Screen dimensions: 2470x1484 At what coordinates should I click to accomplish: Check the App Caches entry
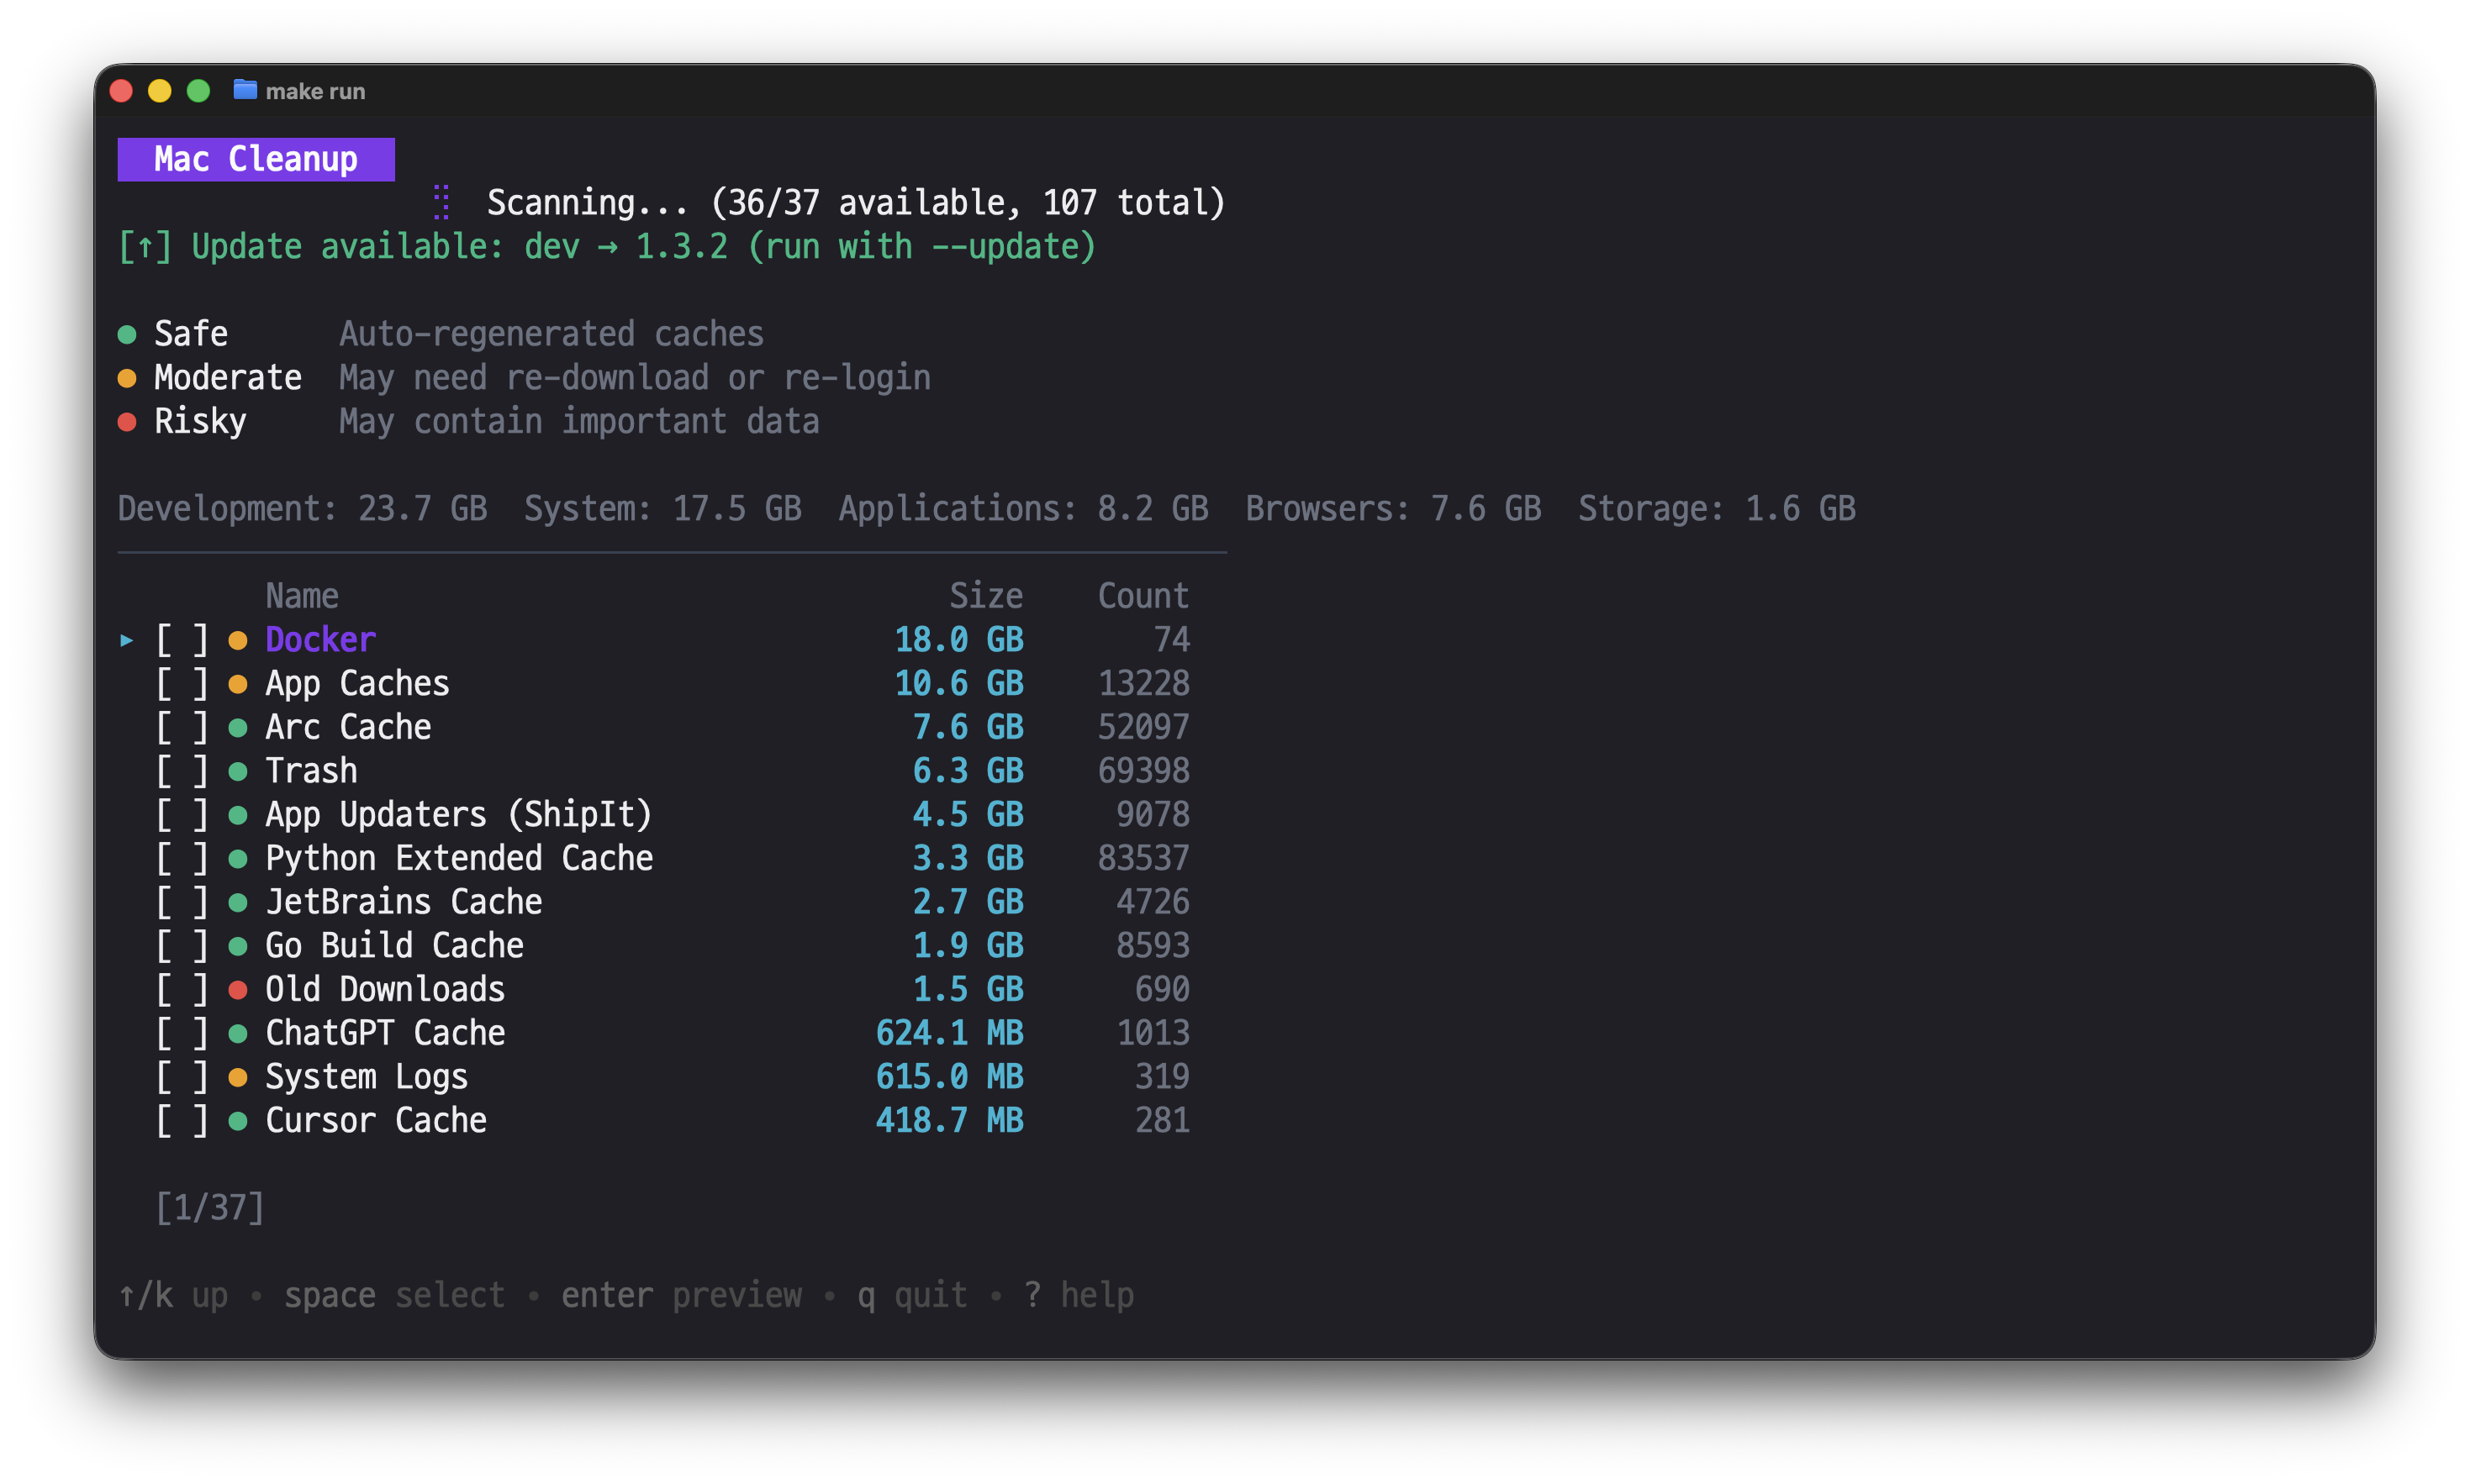click(x=181, y=684)
